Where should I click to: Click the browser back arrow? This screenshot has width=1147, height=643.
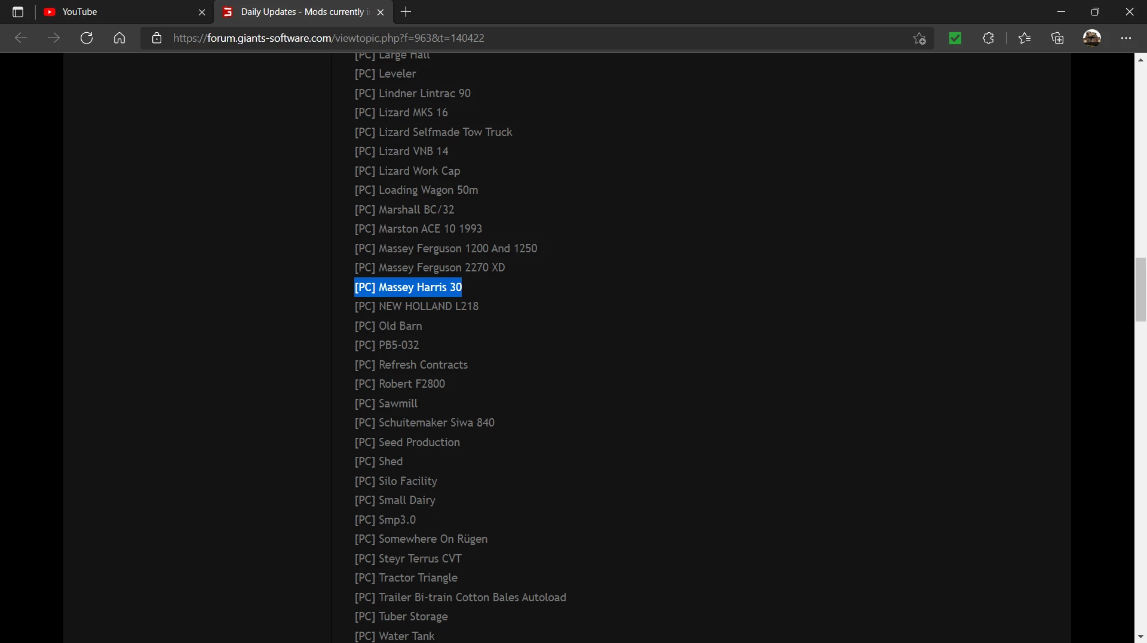(x=21, y=38)
